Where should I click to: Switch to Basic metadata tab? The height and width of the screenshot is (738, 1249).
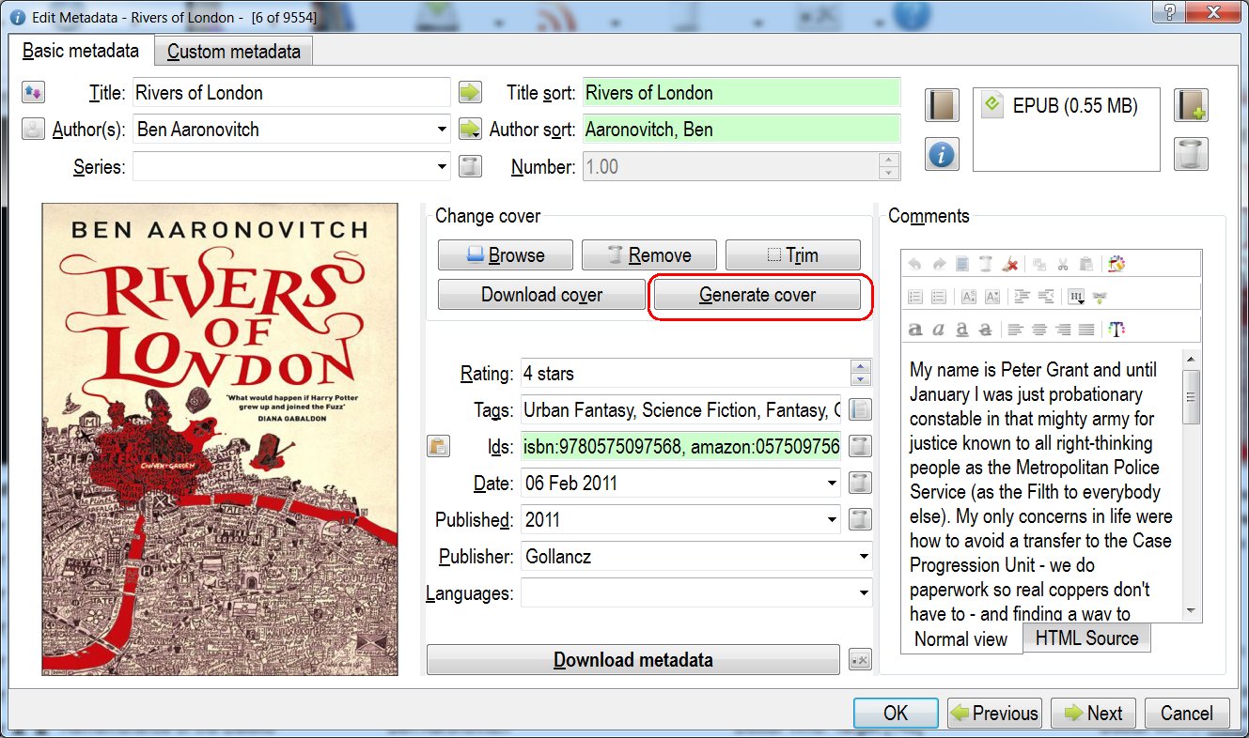81,51
